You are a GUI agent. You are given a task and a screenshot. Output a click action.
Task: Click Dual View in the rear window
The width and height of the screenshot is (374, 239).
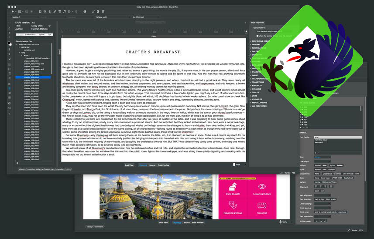(163, 222)
